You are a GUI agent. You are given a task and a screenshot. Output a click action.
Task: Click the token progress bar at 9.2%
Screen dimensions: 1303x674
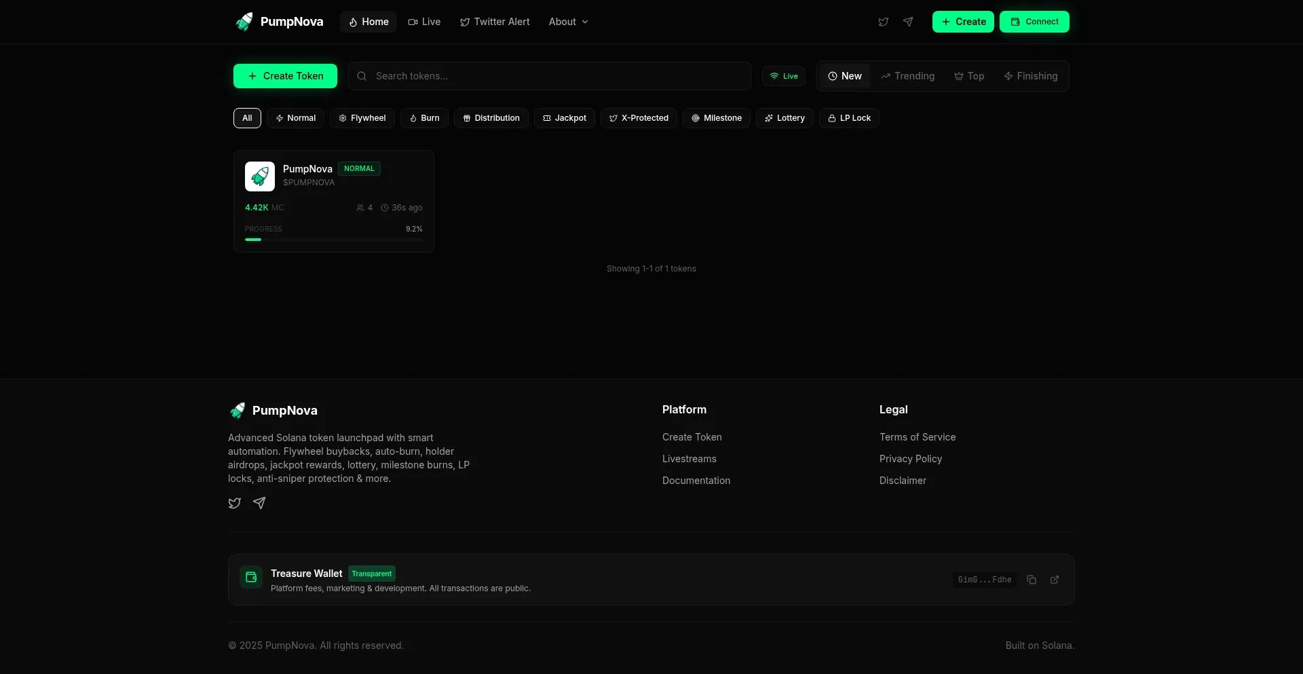pyautogui.click(x=333, y=240)
